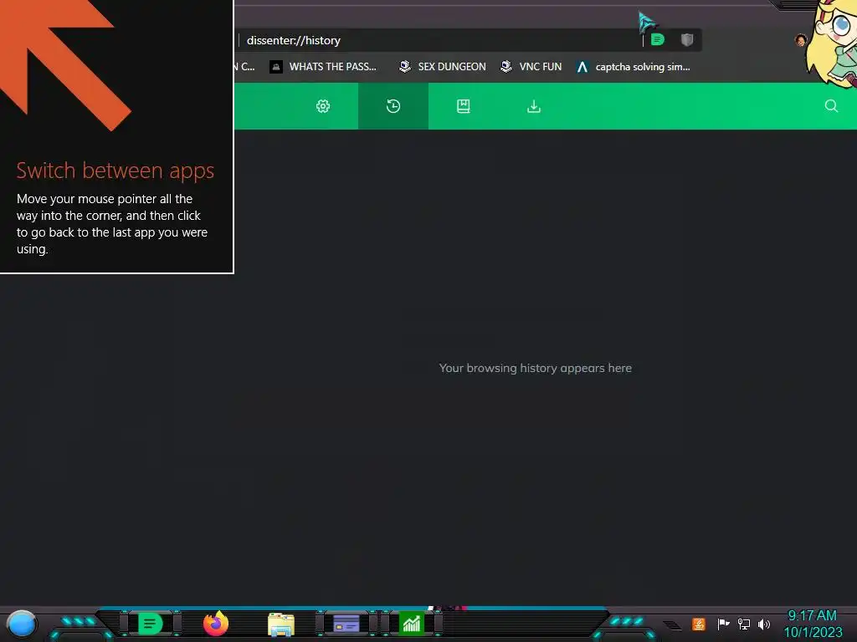Open the VNC FUN bookmark
857x642 pixels.
click(531, 67)
